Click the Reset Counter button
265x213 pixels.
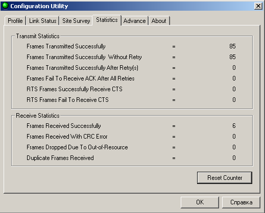click(225, 178)
